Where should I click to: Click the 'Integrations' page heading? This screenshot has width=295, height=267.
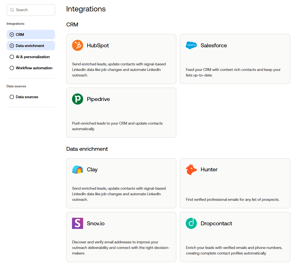(86, 9)
